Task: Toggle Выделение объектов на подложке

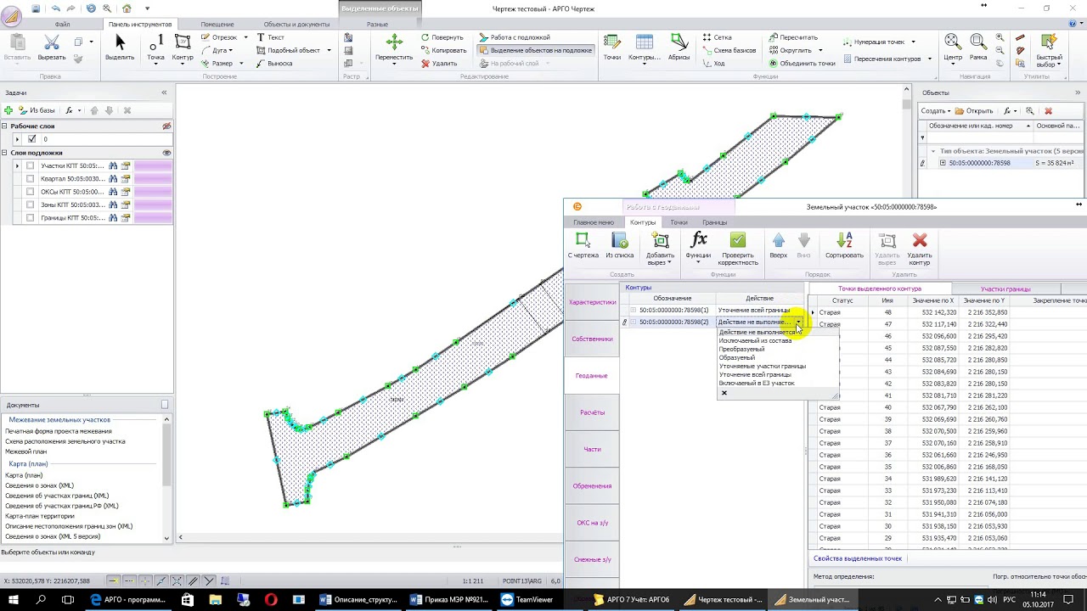Action: coord(536,50)
